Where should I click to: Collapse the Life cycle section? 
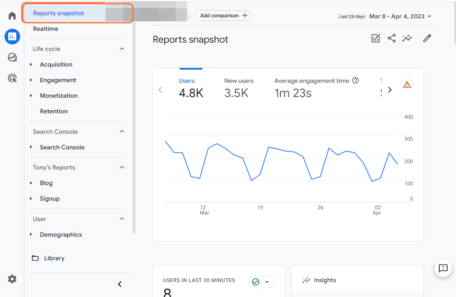click(x=122, y=49)
